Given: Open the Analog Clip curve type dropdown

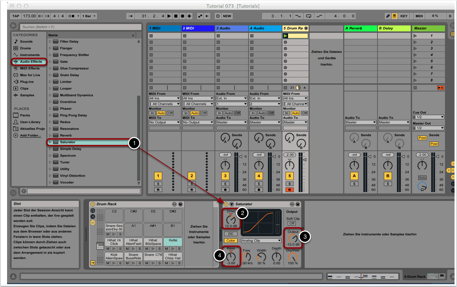Looking at the screenshot, I should [x=261, y=241].
